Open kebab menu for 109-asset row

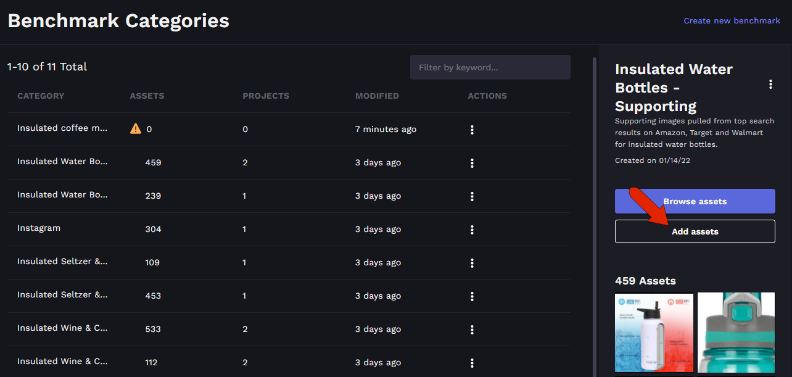pyautogui.click(x=472, y=263)
